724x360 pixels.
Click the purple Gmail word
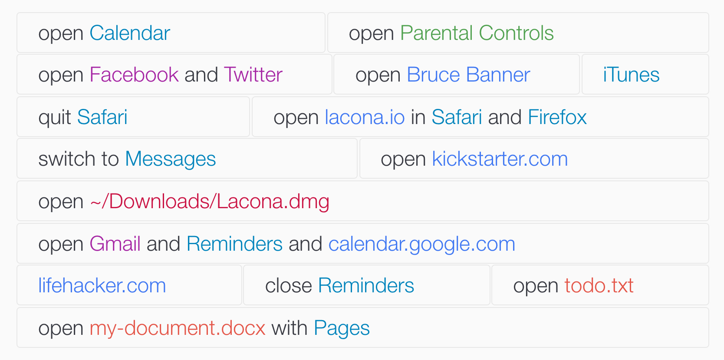point(115,244)
